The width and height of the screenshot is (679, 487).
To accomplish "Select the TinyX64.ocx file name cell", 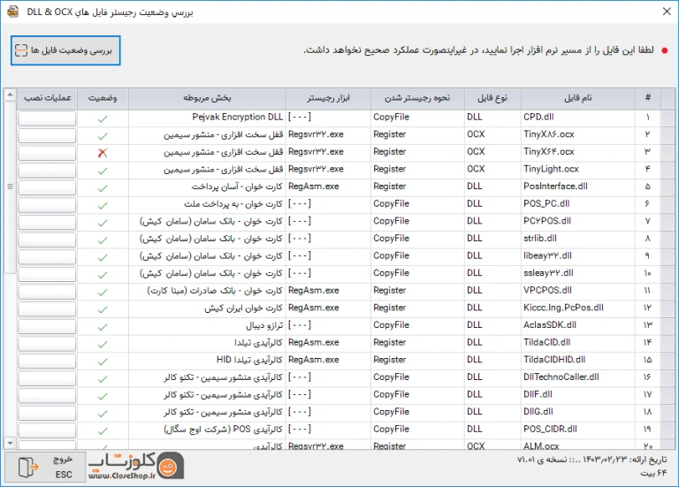I will 578,152.
